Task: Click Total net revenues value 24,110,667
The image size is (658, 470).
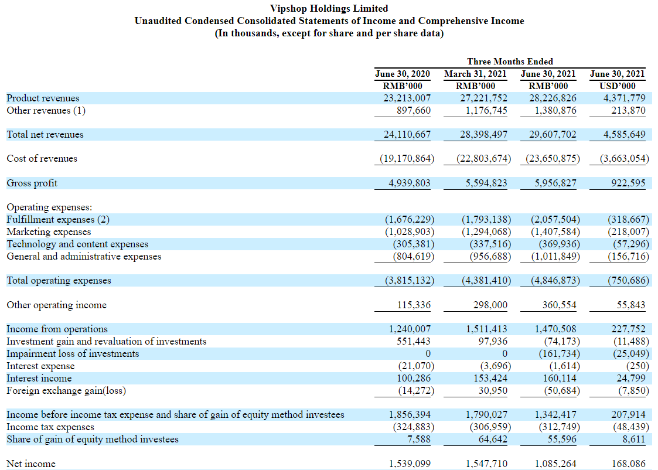Action: (x=407, y=135)
